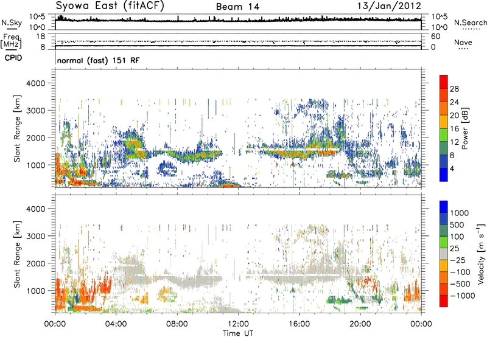Click the "100" label on Velocity scale
Screen dimensions: 487x337
[457, 237]
